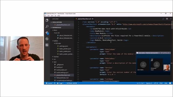Viewport: 173px width, 97px height.
Task: Click the UTF-8 encoding selector
Action: 156,83
